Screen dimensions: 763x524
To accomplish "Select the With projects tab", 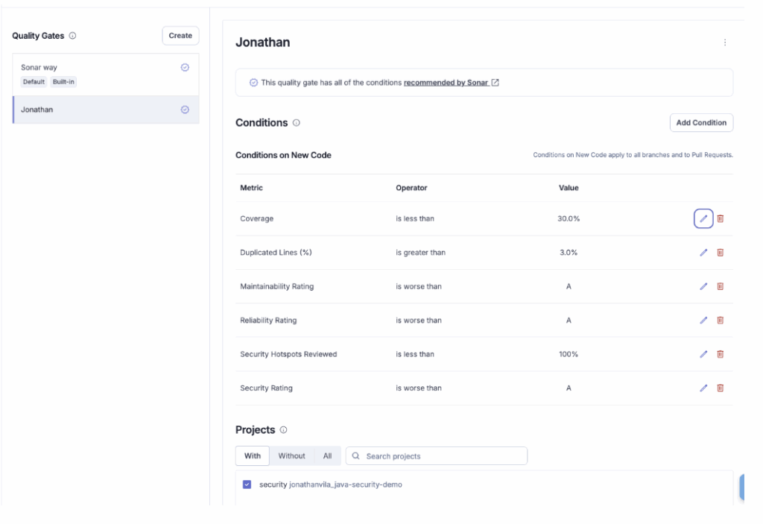I will click(x=253, y=456).
